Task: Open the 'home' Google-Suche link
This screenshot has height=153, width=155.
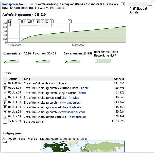Action: [83, 93]
